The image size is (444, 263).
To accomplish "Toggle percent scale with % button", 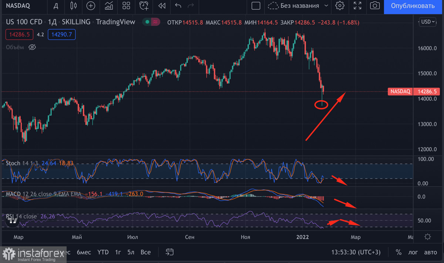I will pyautogui.click(x=398, y=252).
